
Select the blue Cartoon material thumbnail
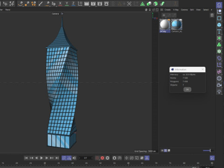click(x=177, y=24)
